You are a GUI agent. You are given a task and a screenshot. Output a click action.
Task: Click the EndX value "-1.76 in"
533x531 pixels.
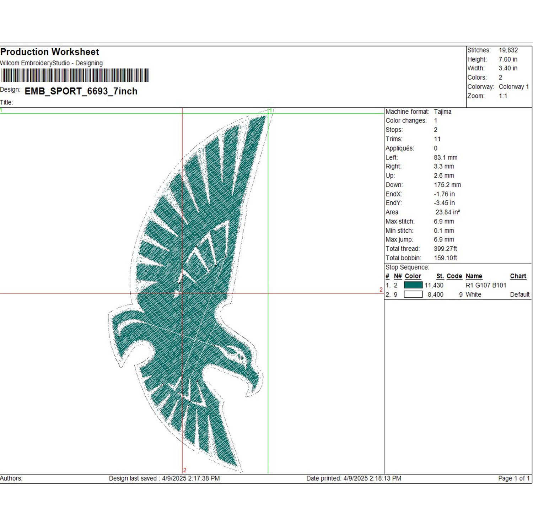444,194
